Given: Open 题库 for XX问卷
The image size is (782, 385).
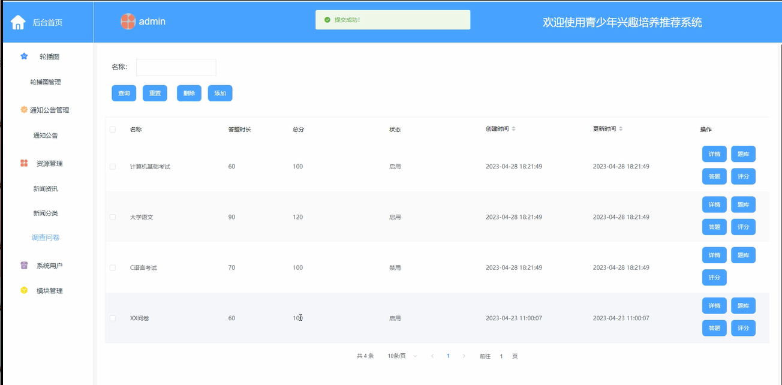Looking at the screenshot, I should pyautogui.click(x=743, y=306).
